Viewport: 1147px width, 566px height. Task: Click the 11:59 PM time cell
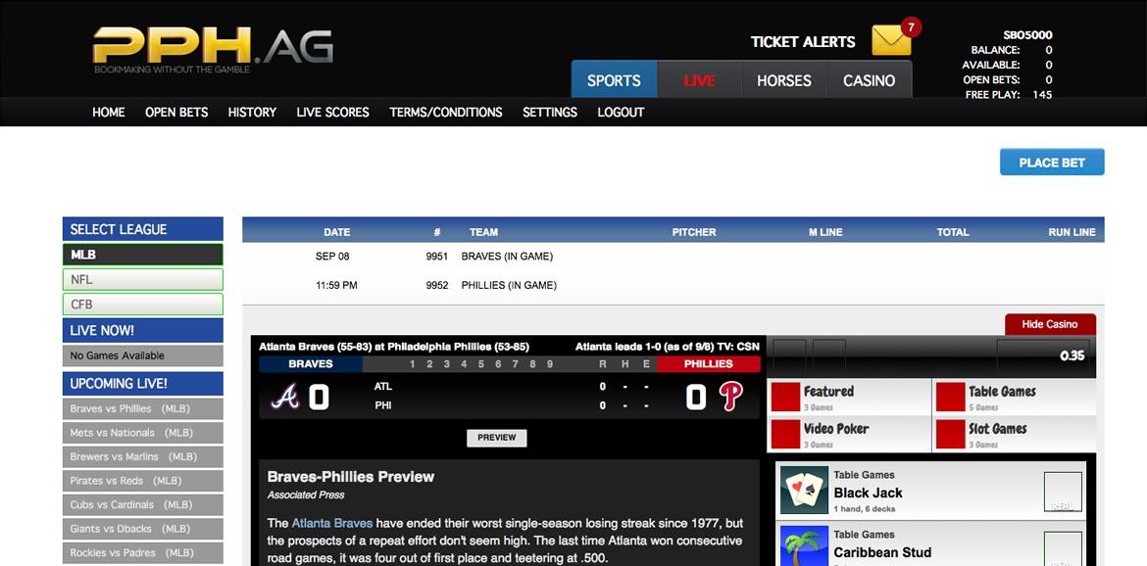[x=336, y=286]
